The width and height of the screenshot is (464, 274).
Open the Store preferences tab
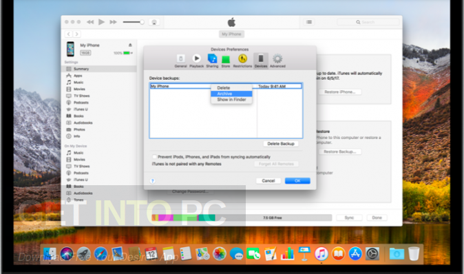coord(226,61)
